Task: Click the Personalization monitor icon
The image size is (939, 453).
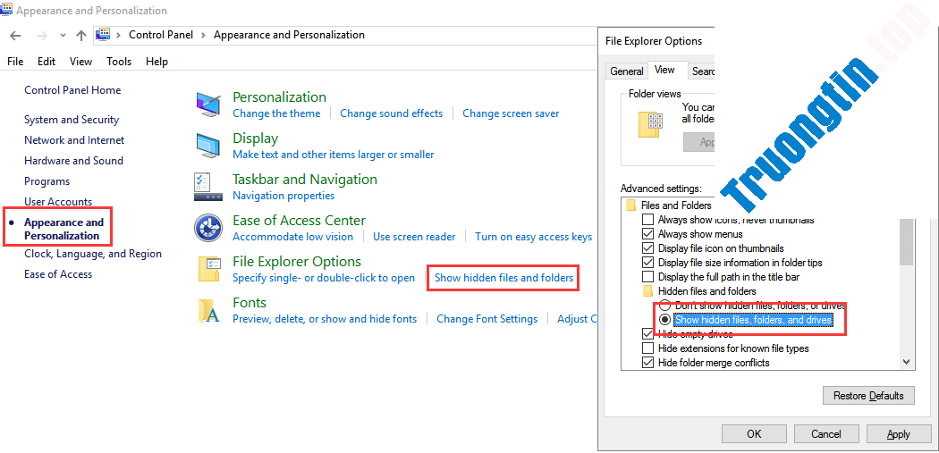Action: (x=208, y=105)
